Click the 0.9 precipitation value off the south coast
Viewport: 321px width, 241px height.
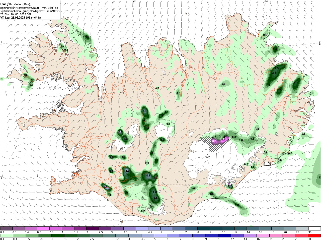[217, 198]
